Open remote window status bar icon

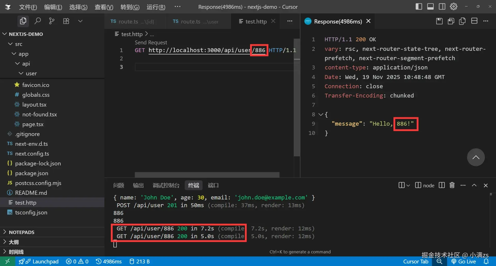point(7,261)
